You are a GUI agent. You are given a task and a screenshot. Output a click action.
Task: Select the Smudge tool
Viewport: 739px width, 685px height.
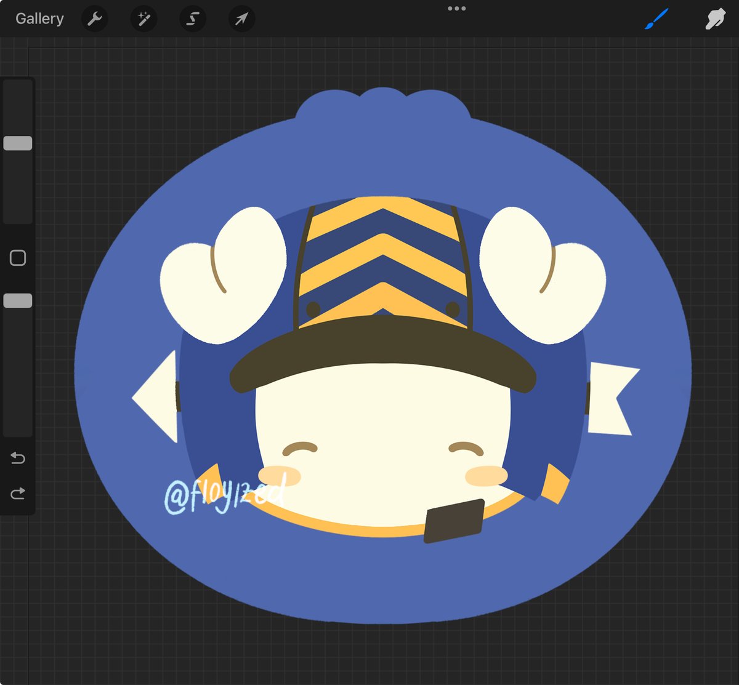tap(714, 19)
